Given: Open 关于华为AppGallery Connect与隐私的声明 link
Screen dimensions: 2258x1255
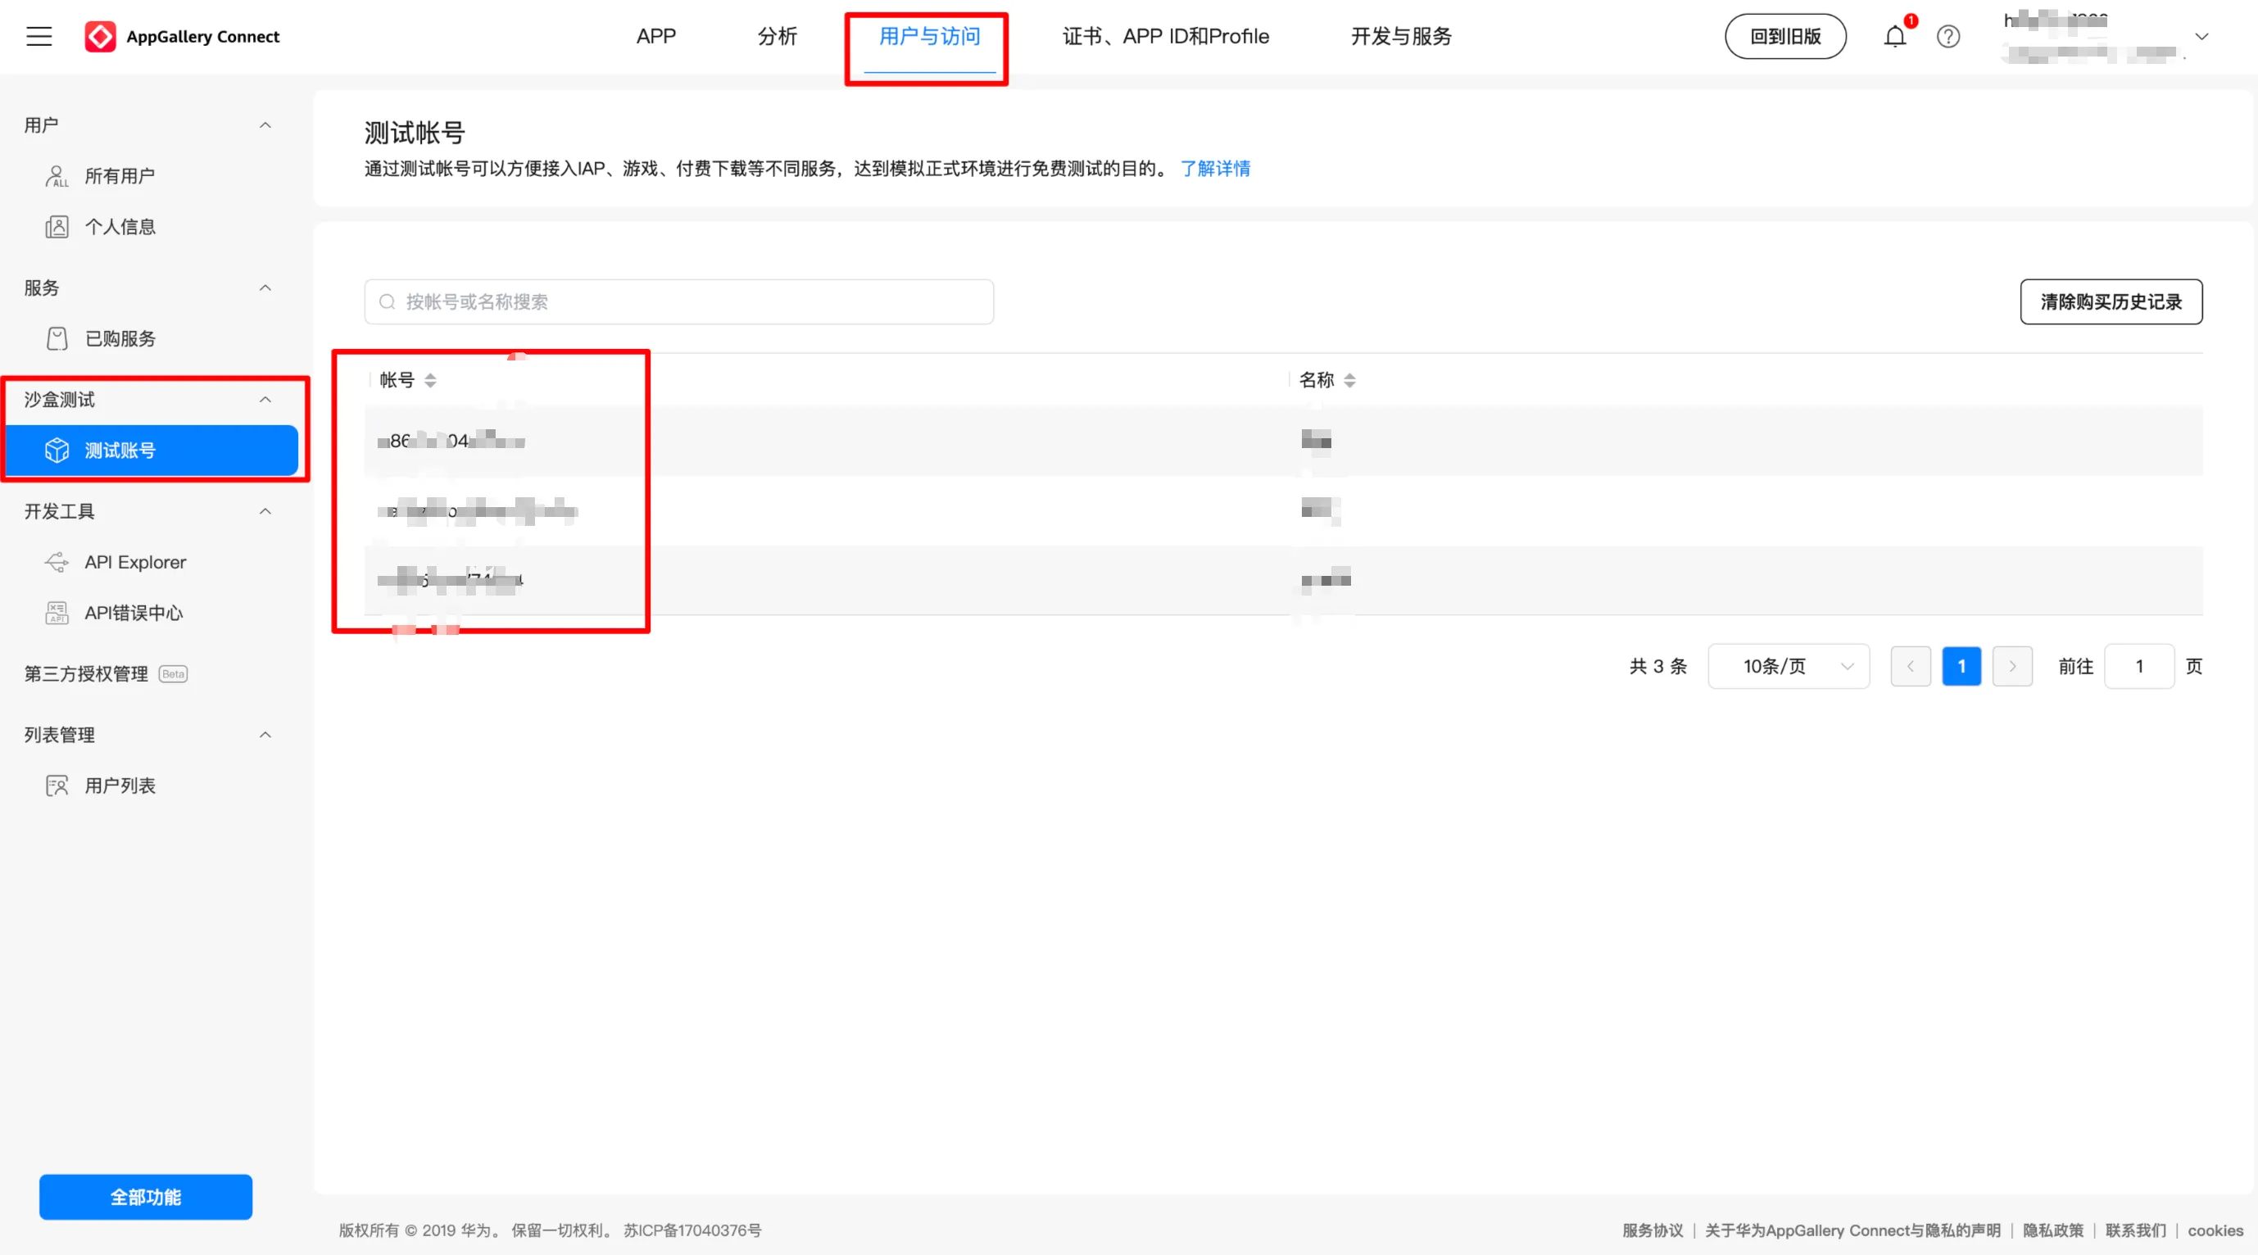Looking at the screenshot, I should [x=1852, y=1230].
